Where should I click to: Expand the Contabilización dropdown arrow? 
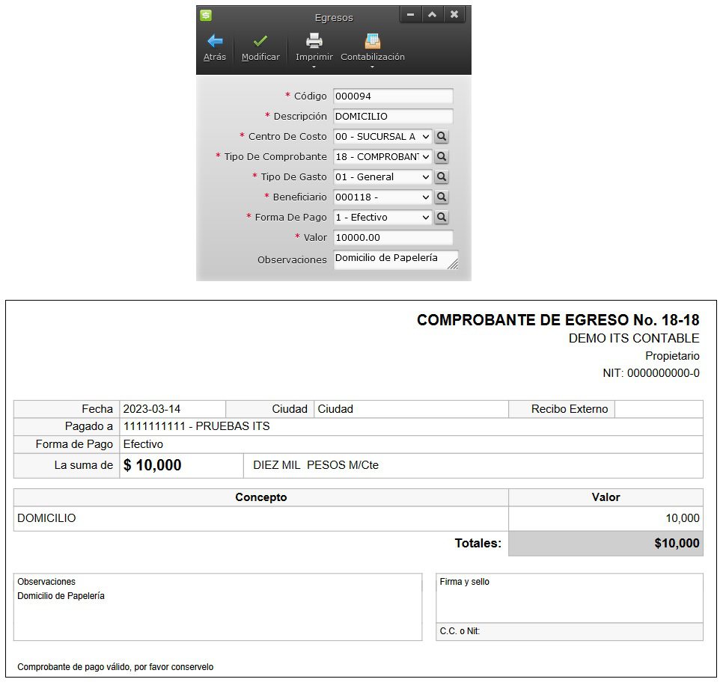click(x=372, y=67)
